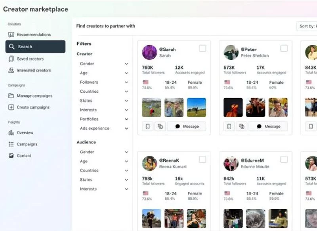The height and width of the screenshot is (231, 317).
Task: Click the copy icon on Peter's card
Action: [242, 126]
